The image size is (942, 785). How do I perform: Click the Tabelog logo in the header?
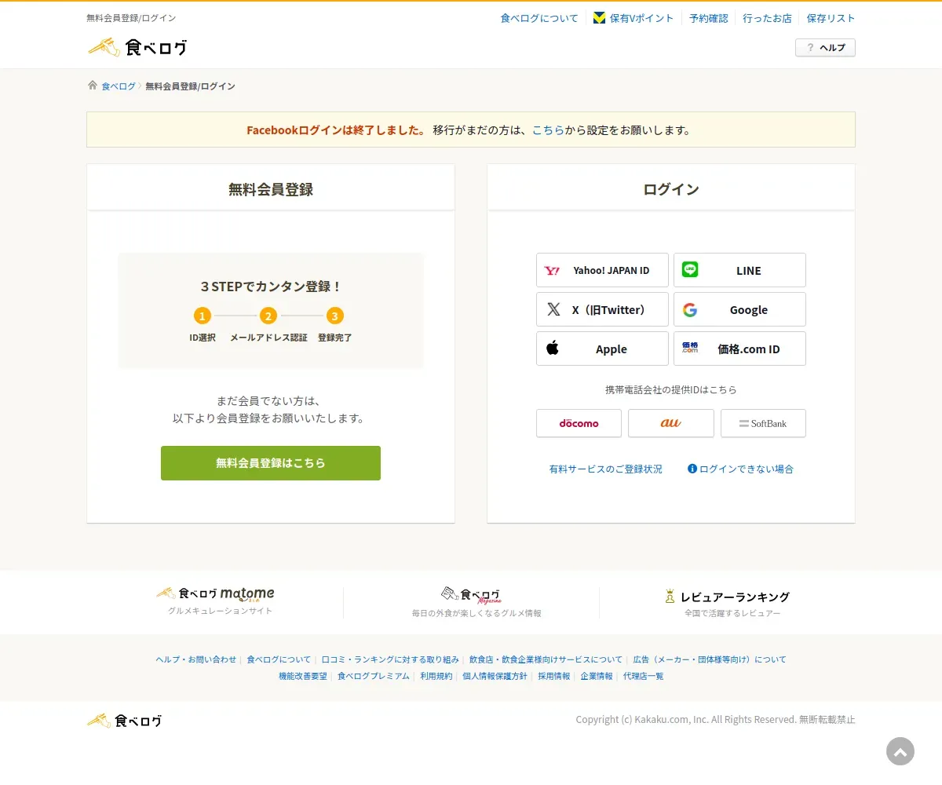(x=137, y=47)
